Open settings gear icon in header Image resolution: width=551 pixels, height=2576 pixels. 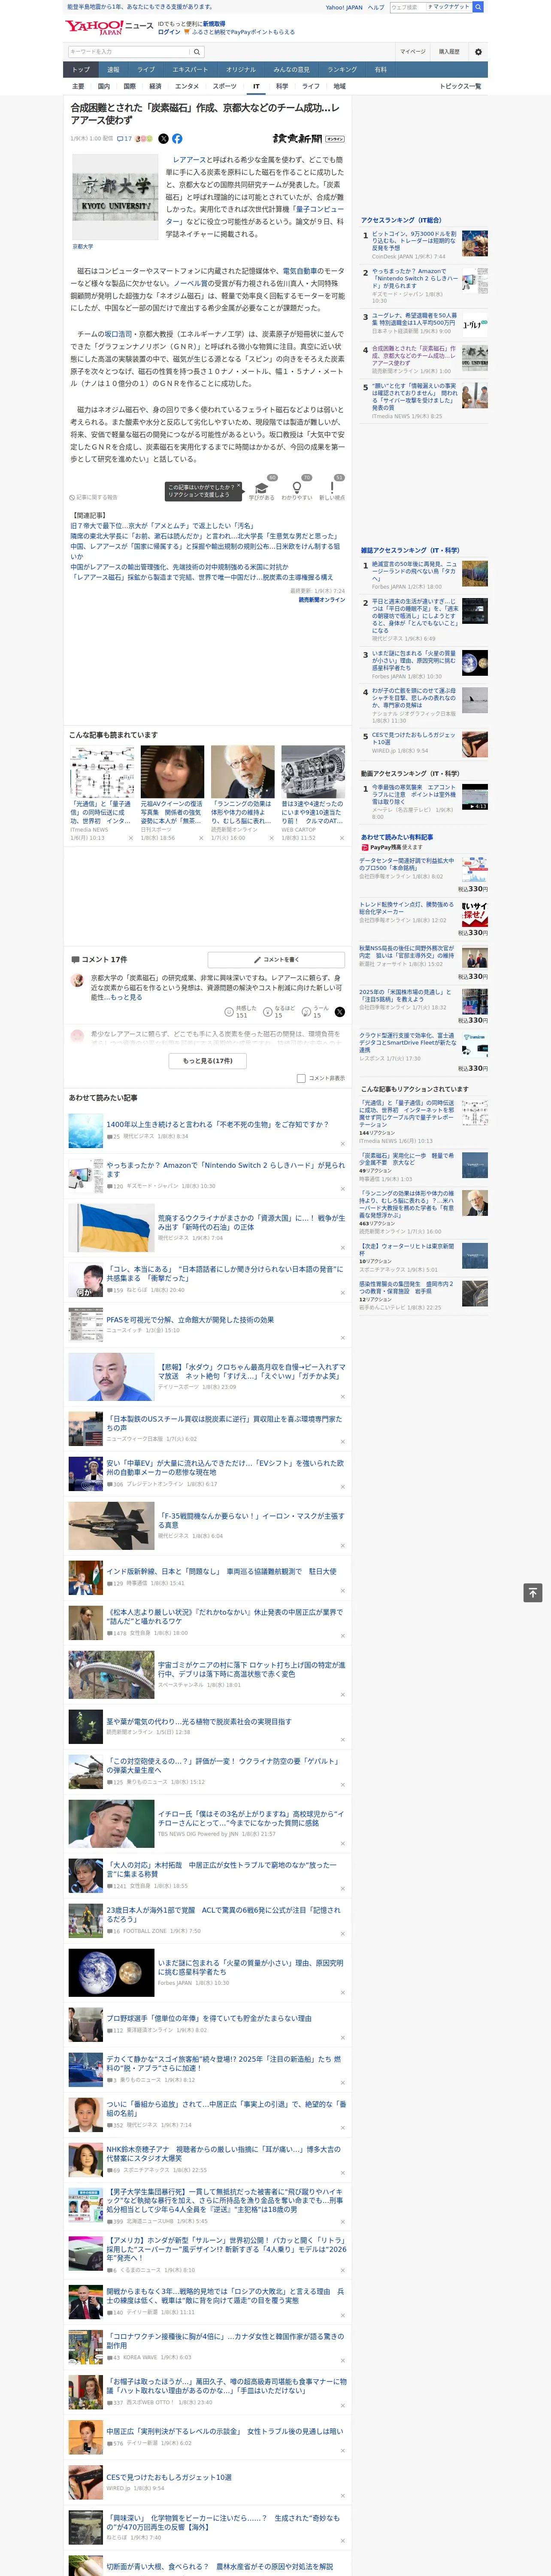coord(478,52)
